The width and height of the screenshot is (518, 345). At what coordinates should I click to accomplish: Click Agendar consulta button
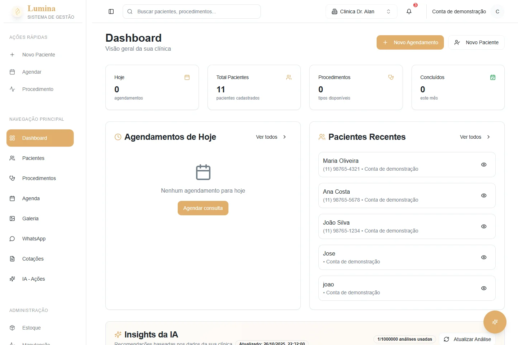tap(203, 208)
